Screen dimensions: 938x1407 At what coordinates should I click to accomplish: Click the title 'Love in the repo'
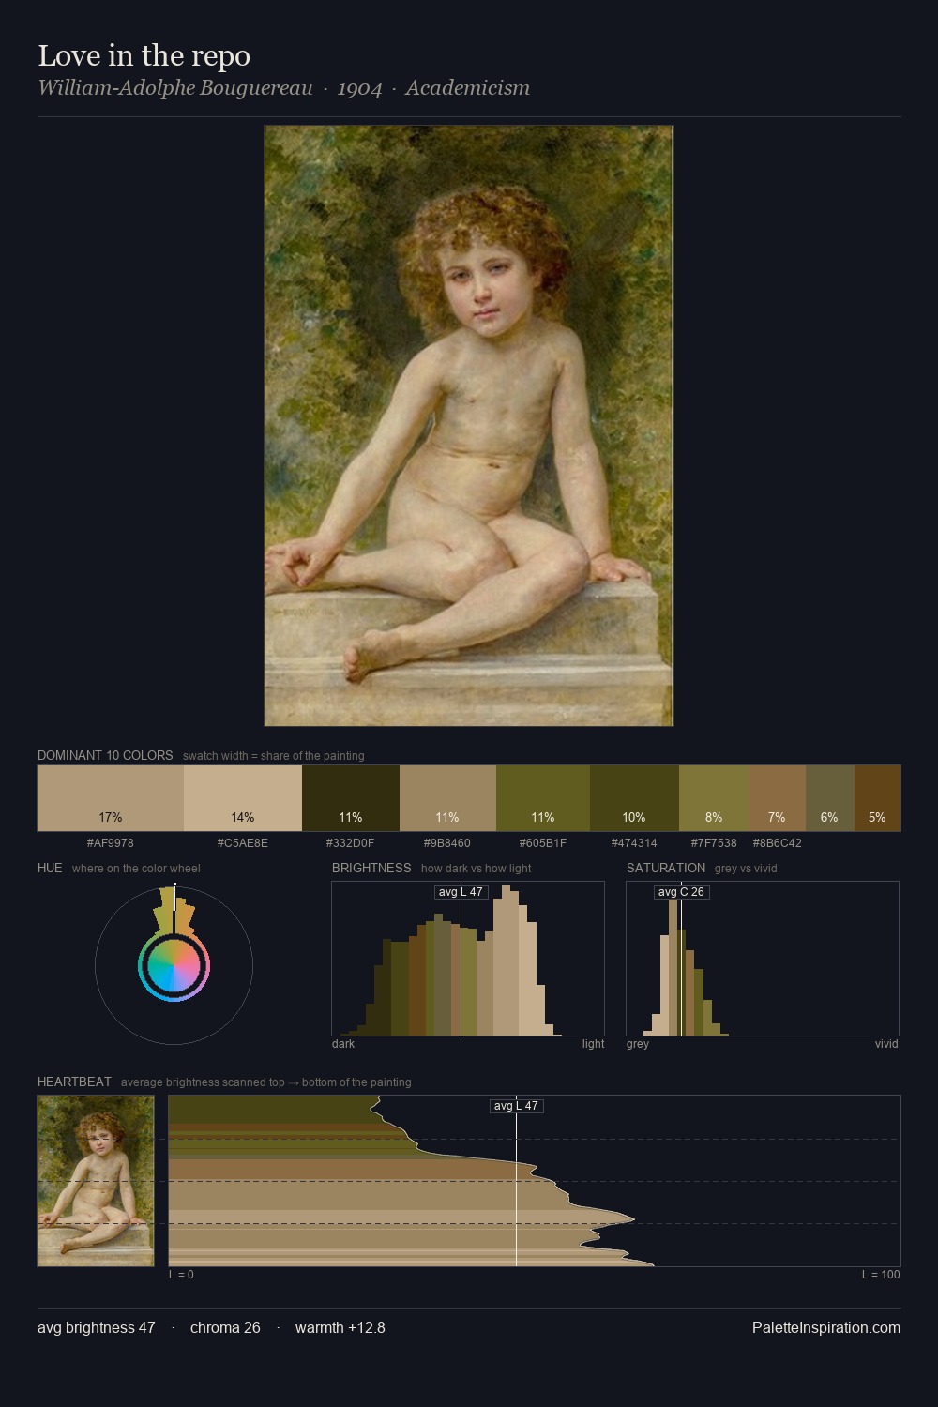[144, 55]
